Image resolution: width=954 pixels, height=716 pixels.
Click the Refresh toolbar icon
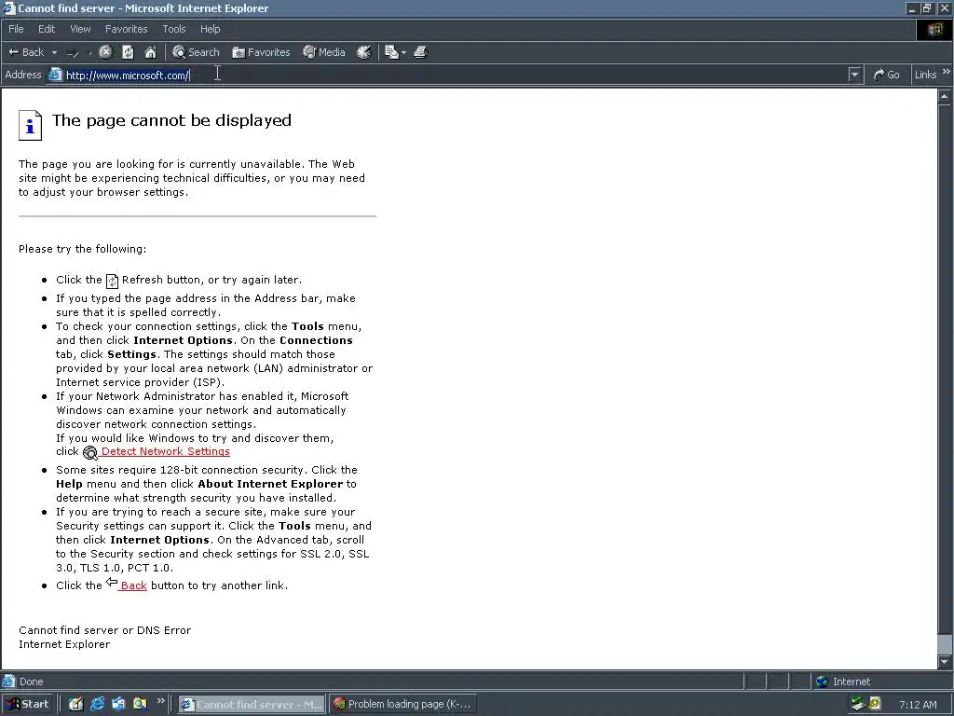[x=128, y=52]
